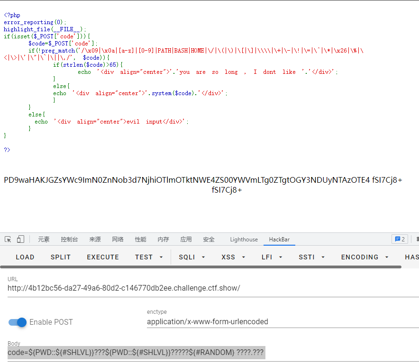Click the TEST button label
419x364 pixels.
[144, 257]
